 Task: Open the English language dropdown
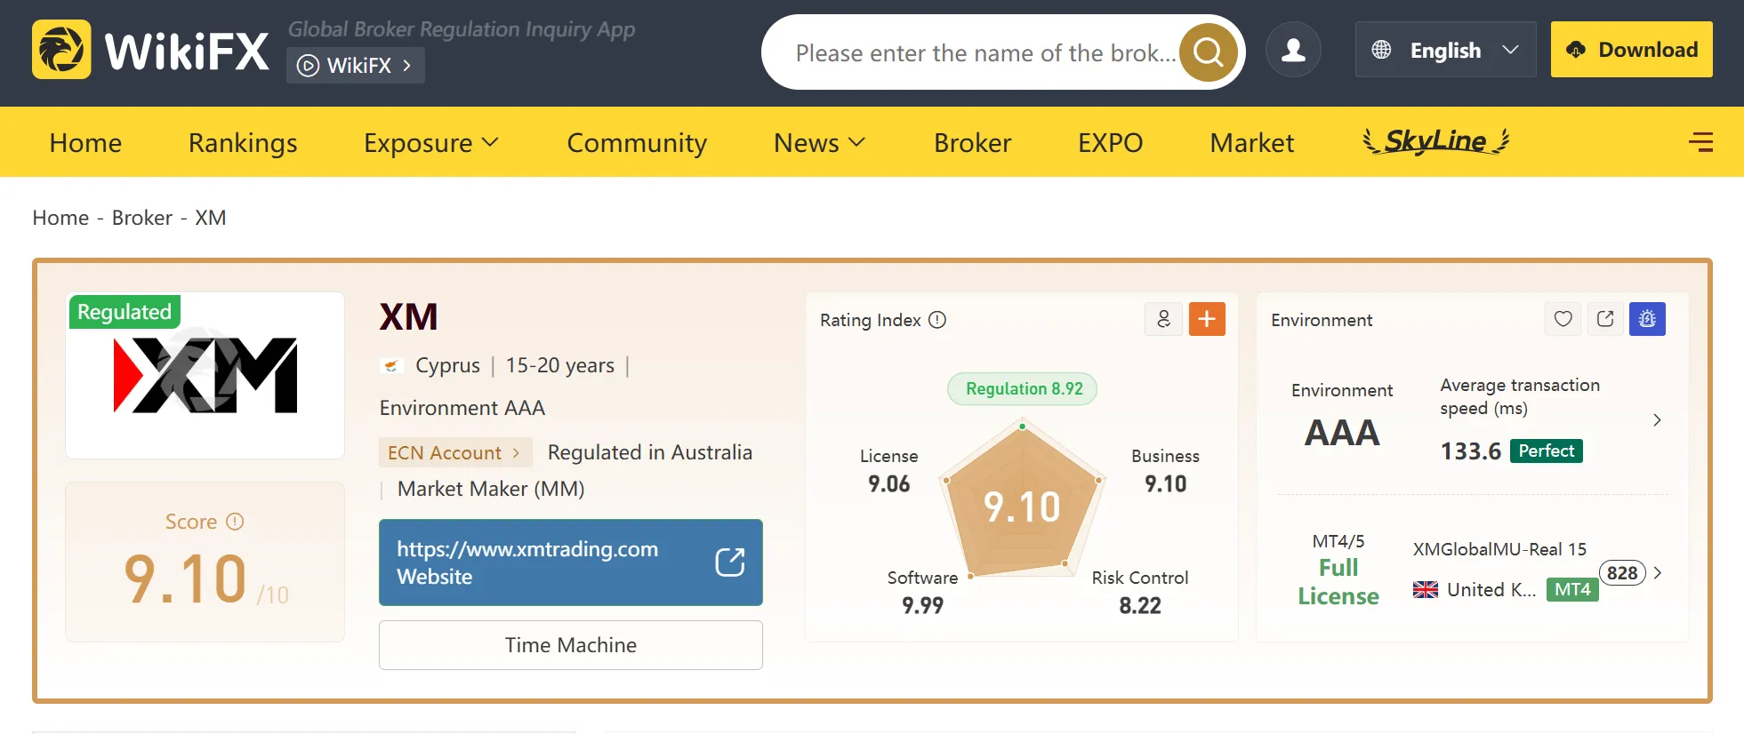click(x=1445, y=50)
